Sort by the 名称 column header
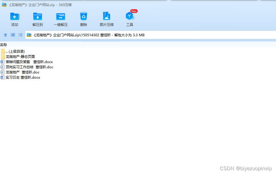The height and width of the screenshot is (174, 276). (x=3, y=45)
